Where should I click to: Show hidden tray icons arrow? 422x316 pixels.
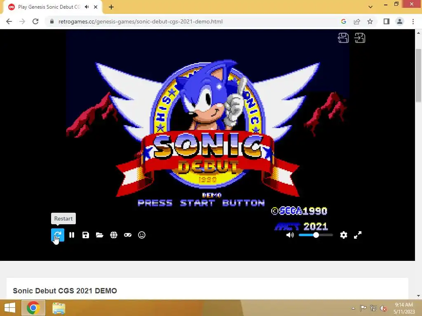pyautogui.click(x=353, y=308)
